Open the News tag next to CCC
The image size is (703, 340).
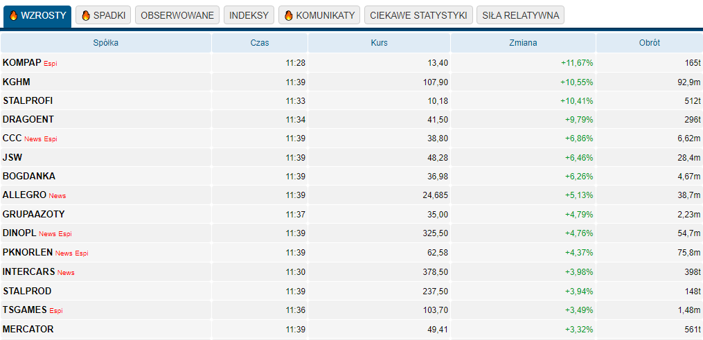[33, 139]
